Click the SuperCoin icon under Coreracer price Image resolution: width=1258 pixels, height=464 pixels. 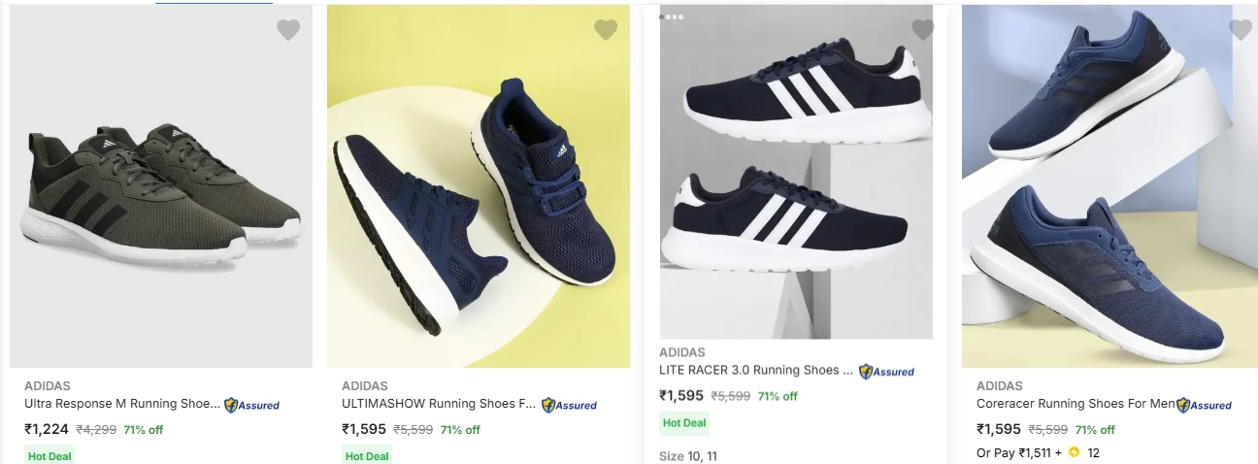tap(1074, 452)
